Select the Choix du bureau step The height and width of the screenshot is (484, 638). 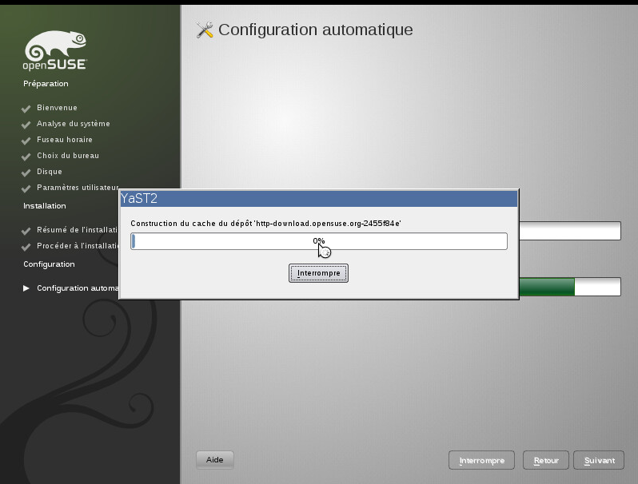(68, 156)
